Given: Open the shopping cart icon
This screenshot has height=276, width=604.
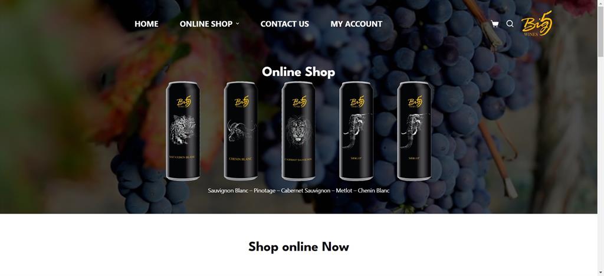Looking at the screenshot, I should coord(495,24).
